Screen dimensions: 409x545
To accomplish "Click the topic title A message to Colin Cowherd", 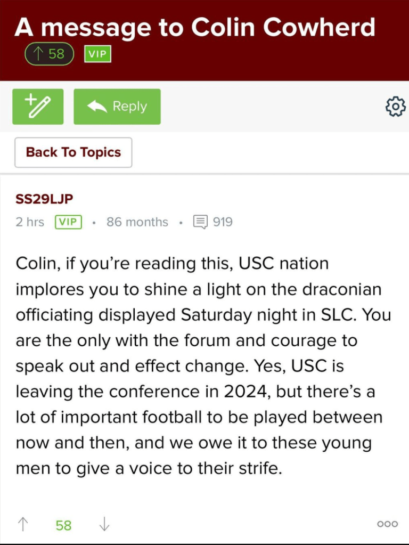I will (x=194, y=27).
